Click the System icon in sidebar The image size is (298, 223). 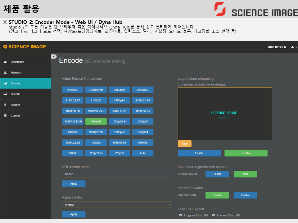(5, 105)
